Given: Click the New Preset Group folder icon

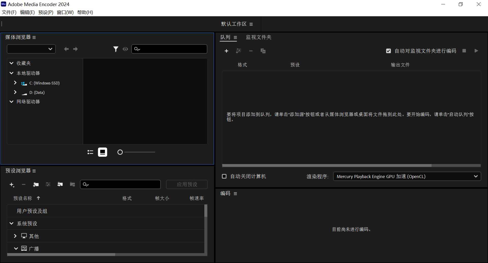Looking at the screenshot, I should tap(36, 184).
